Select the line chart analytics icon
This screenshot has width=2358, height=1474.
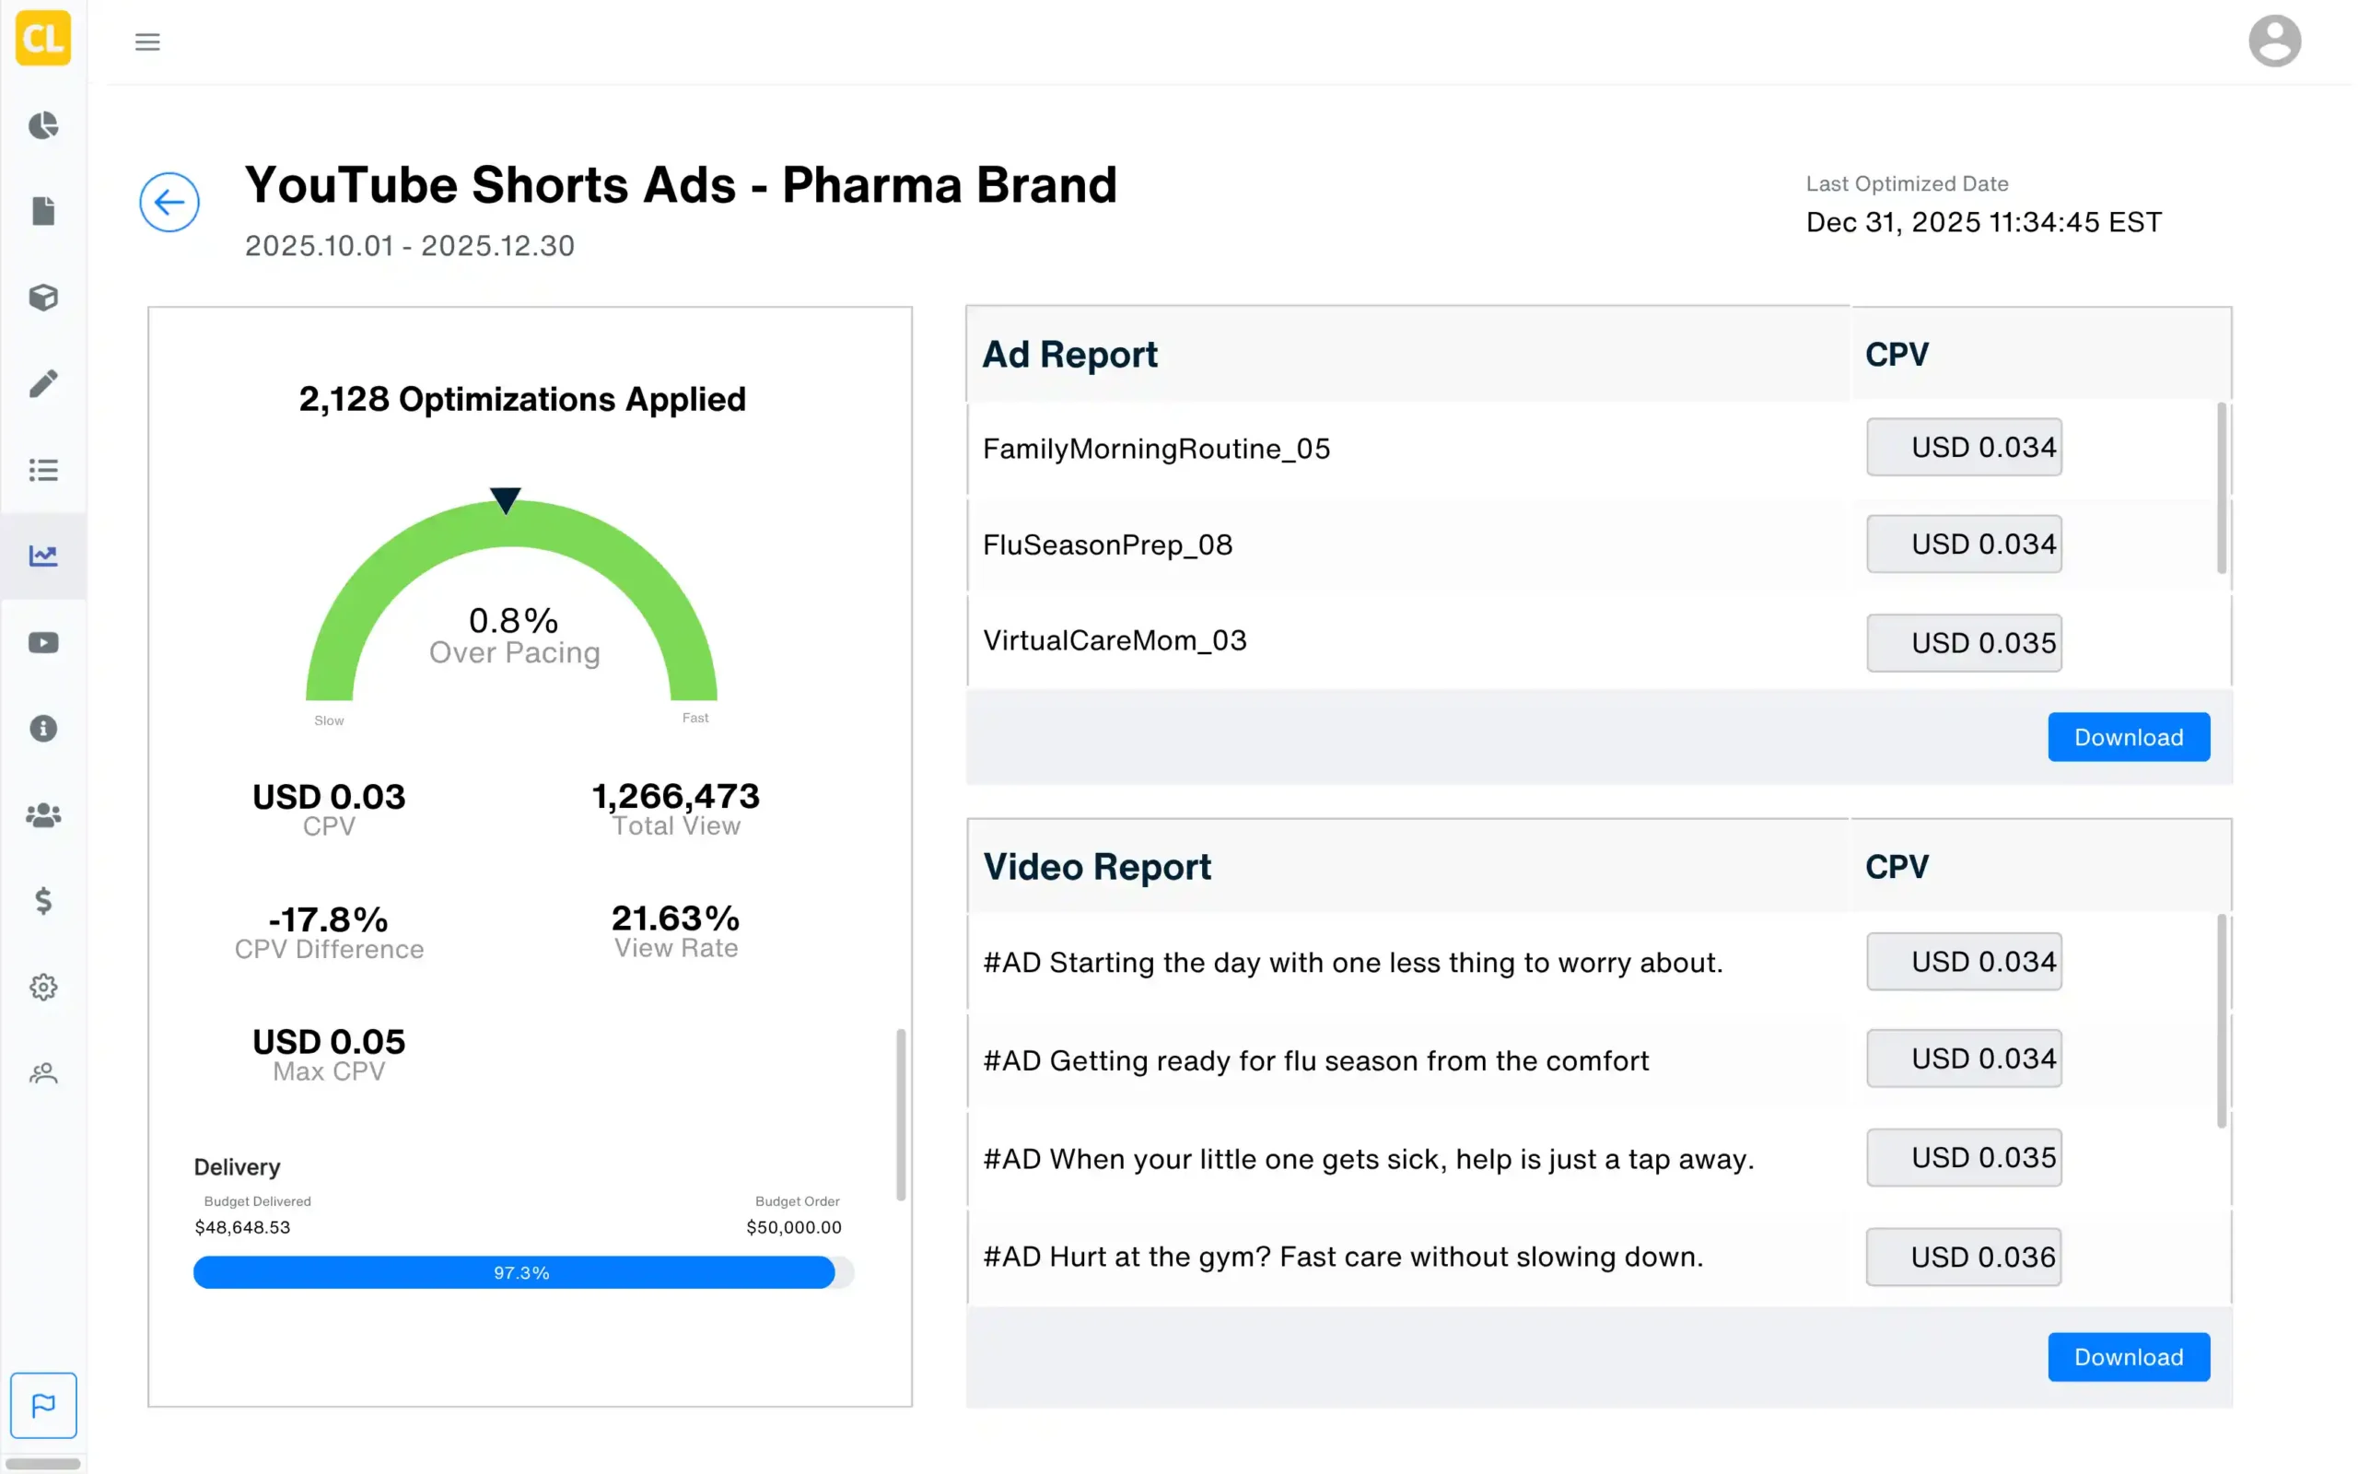click(x=43, y=556)
